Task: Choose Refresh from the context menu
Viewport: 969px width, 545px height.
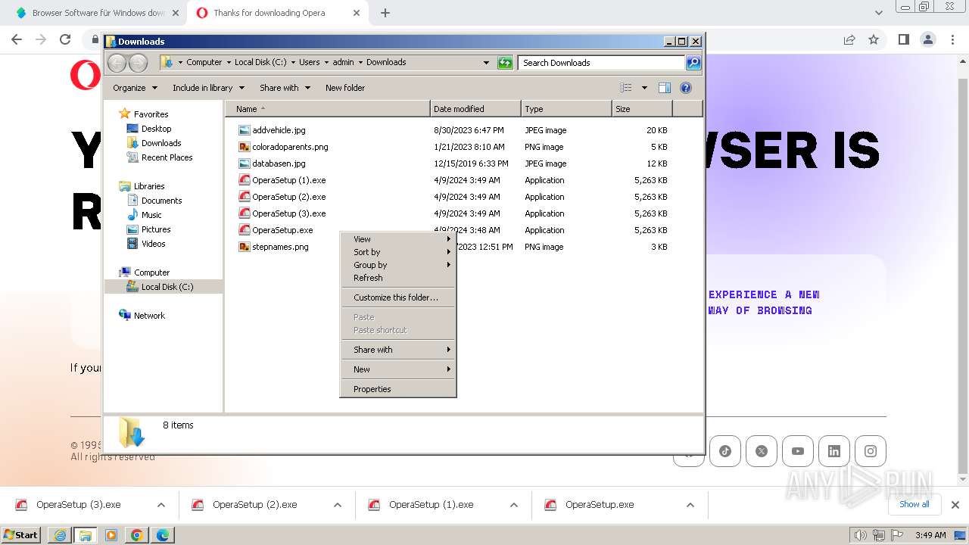Action: click(398, 278)
